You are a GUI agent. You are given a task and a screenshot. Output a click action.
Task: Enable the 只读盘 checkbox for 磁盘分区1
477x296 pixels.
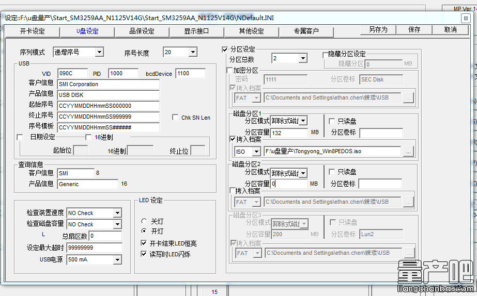332,121
